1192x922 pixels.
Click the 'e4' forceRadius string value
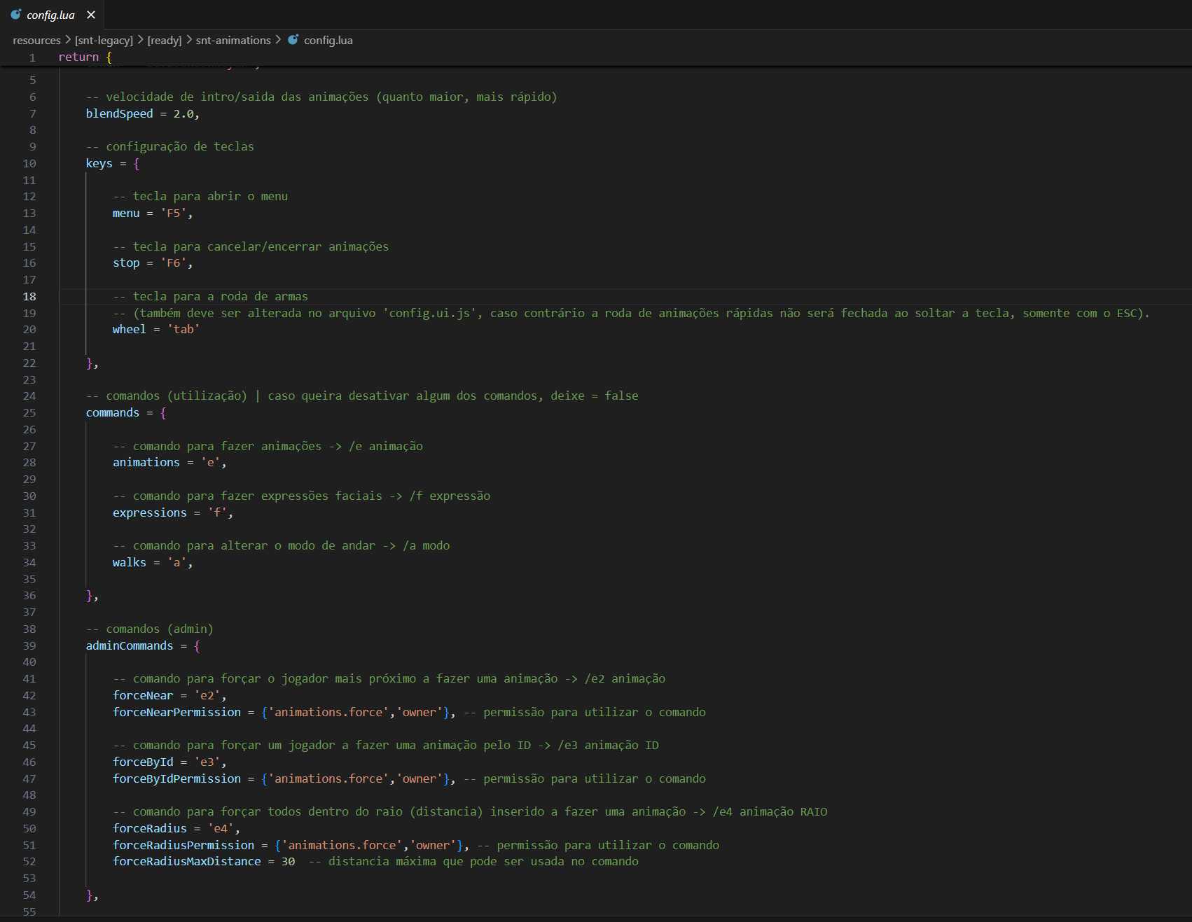pos(221,829)
